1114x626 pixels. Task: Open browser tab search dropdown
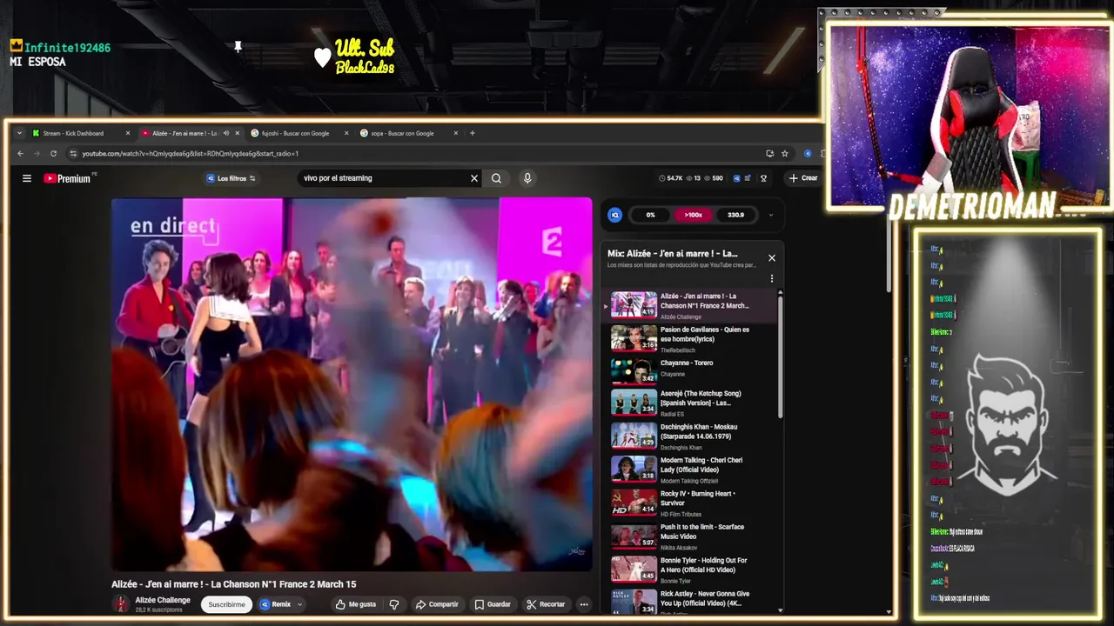(x=19, y=133)
